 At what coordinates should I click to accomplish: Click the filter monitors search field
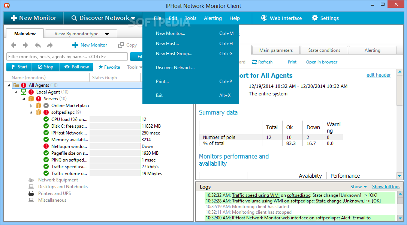(67, 56)
